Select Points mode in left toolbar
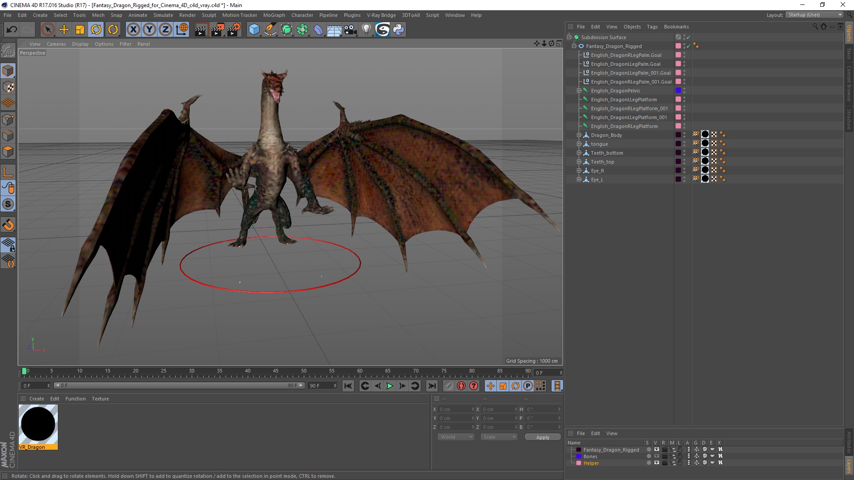 click(8, 120)
